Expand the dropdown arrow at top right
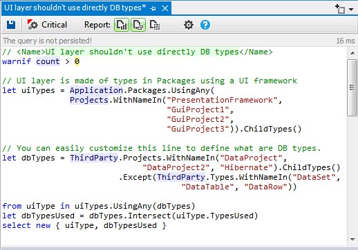The width and height of the screenshot is (358, 250). [x=351, y=10]
